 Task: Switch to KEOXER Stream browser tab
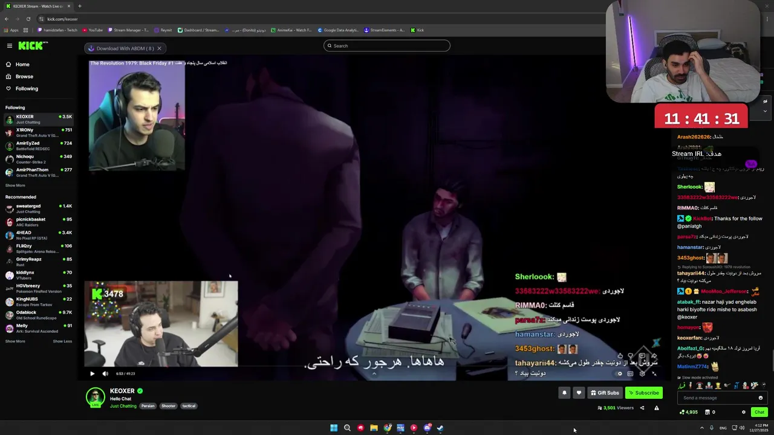point(37,6)
